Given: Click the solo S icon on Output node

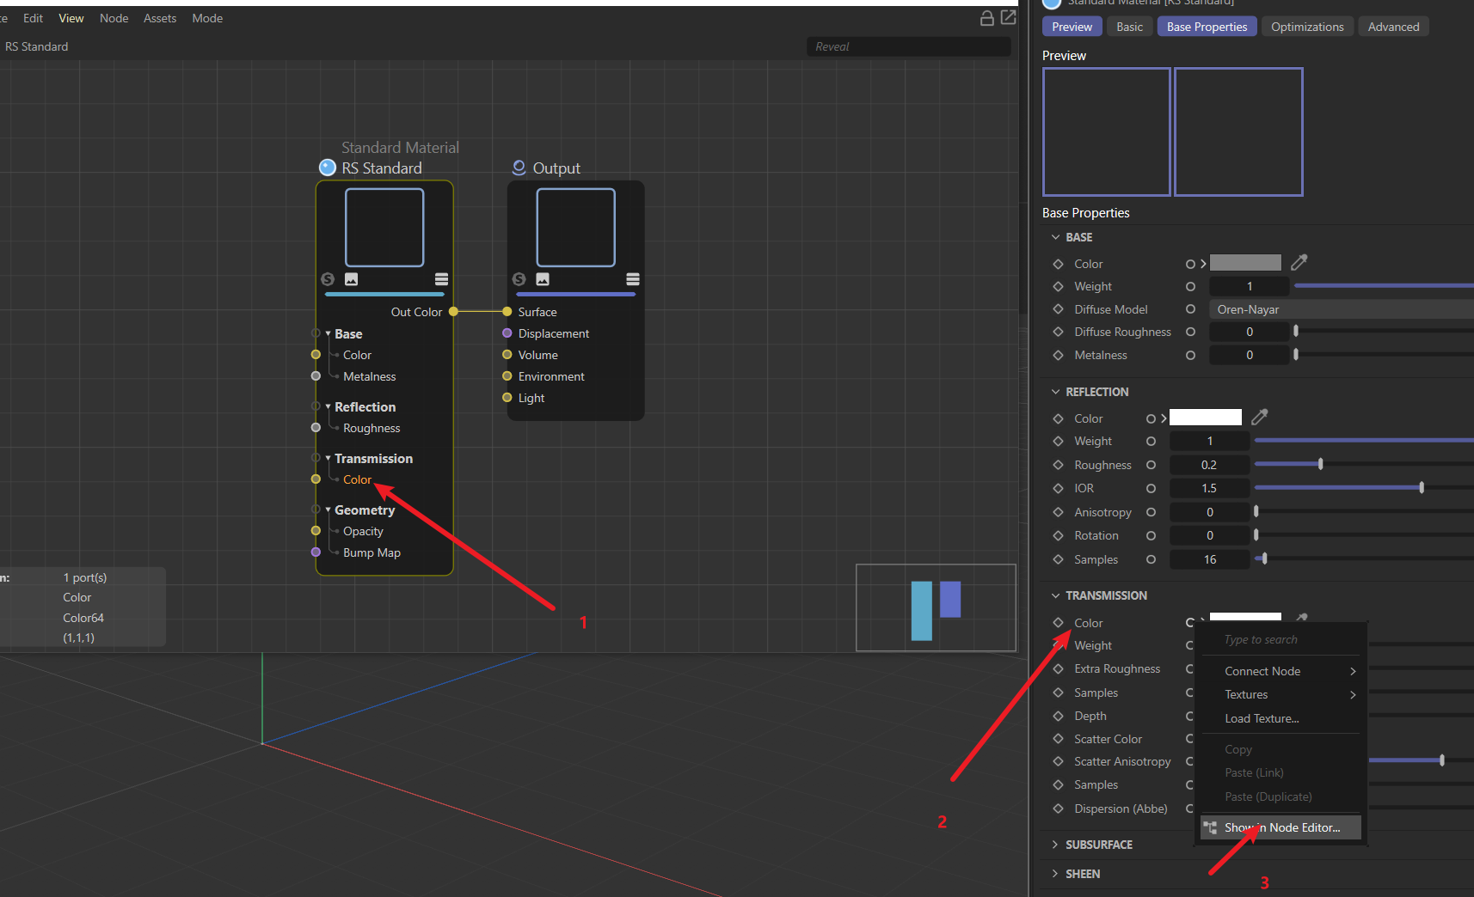Looking at the screenshot, I should [519, 279].
